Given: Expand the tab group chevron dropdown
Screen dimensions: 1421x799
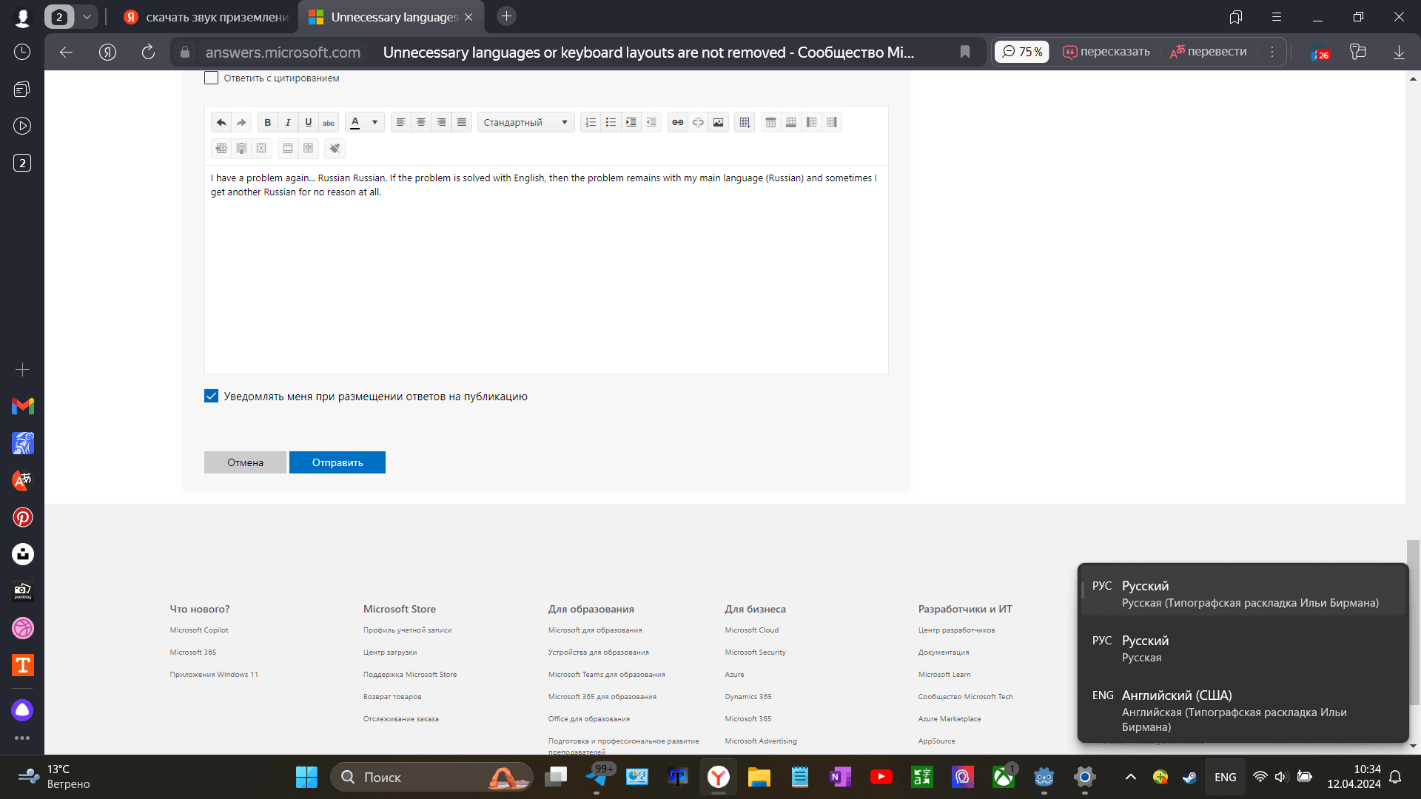Looking at the screenshot, I should click(x=87, y=16).
